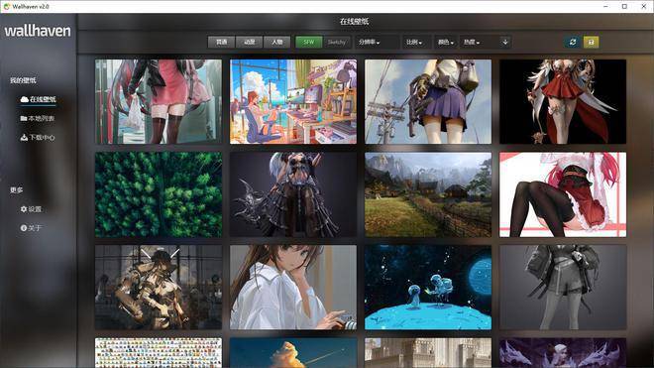Toggle the first gray category button 普通
The height and width of the screenshot is (368, 654).
coord(221,42)
